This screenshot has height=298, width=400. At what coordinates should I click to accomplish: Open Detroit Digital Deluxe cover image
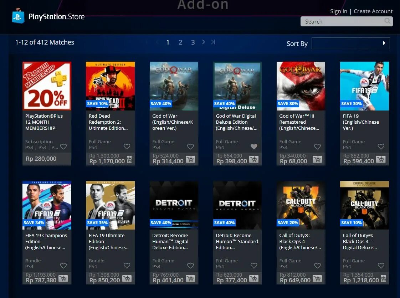174,205
